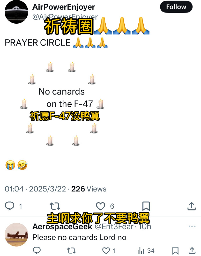Like the main post with 6 likes
This screenshot has width=201, height=256.
(100, 206)
